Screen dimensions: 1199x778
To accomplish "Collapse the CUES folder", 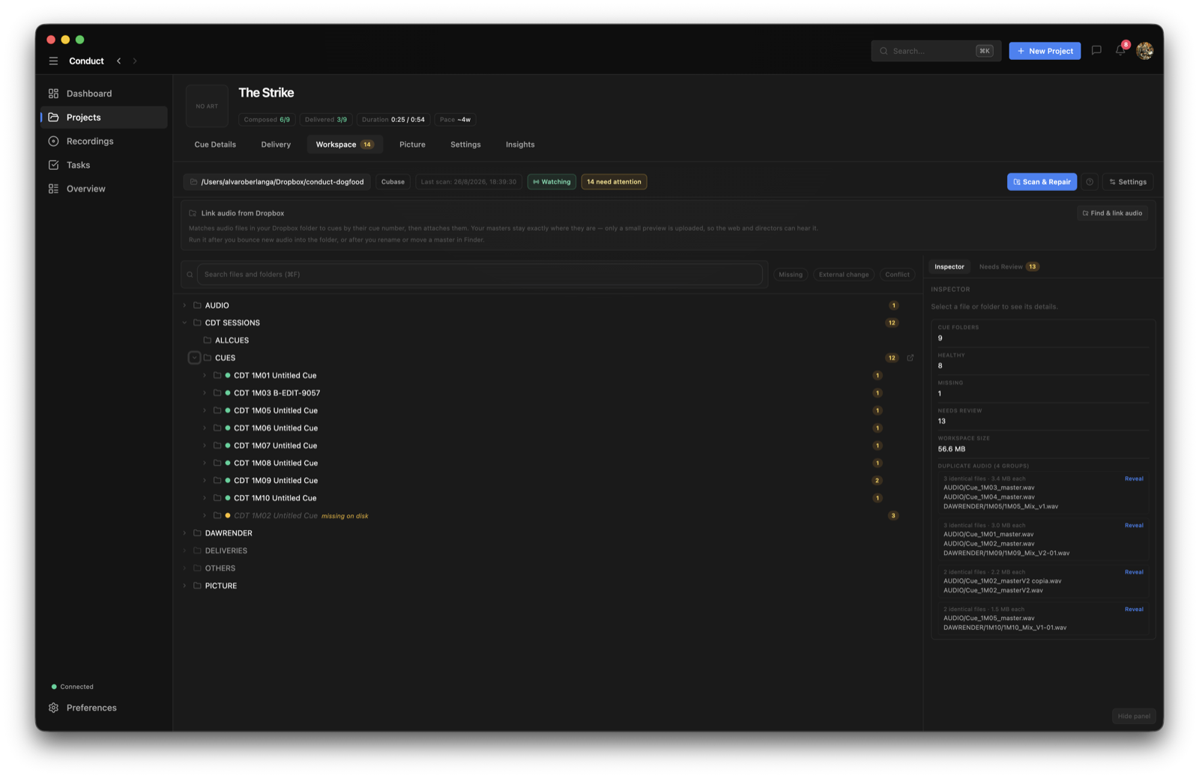I will [194, 358].
